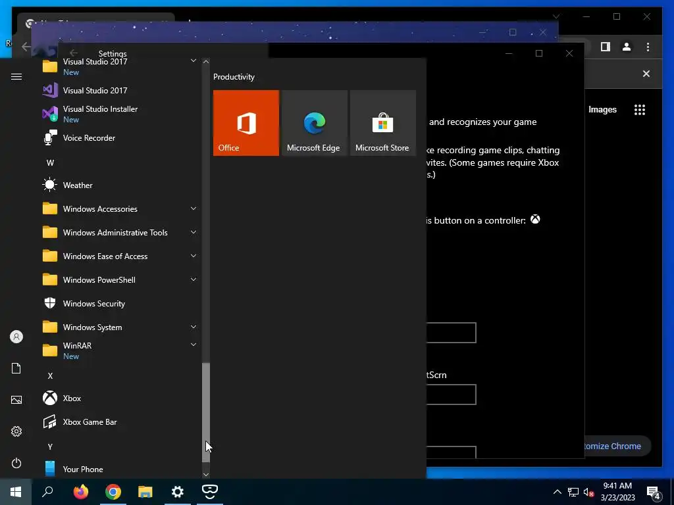
Task: Jump to letter Y header
Action: (50, 446)
